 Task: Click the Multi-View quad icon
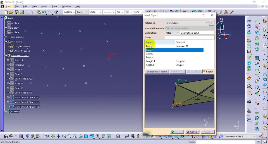pyautogui.click(x=86, y=136)
